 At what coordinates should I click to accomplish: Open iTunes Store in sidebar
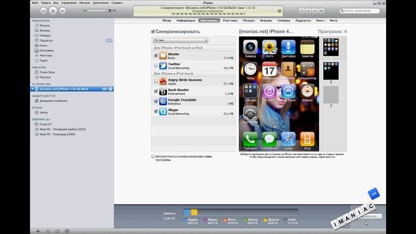[47, 72]
